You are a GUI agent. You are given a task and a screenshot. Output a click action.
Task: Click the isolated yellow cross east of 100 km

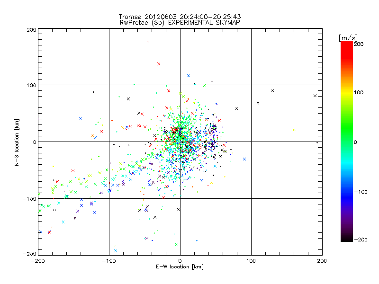click(294, 130)
